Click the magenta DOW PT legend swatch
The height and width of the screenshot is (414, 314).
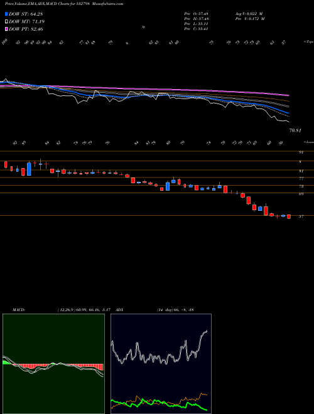(x=6, y=29)
